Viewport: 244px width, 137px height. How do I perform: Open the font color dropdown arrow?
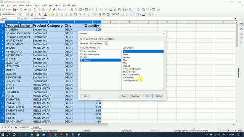48,14
